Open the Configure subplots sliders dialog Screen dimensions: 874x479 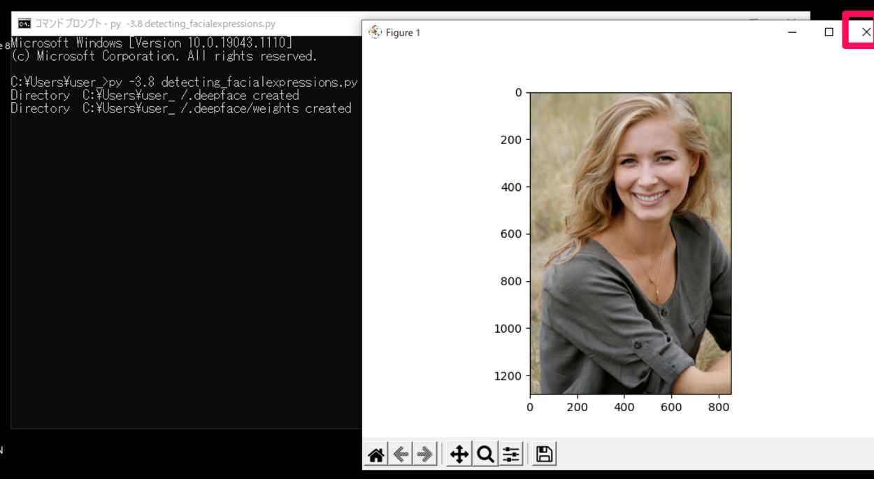click(x=511, y=455)
